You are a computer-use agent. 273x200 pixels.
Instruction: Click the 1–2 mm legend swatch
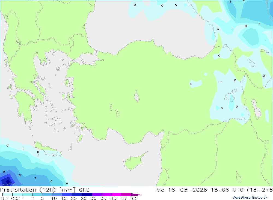(x=27, y=195)
